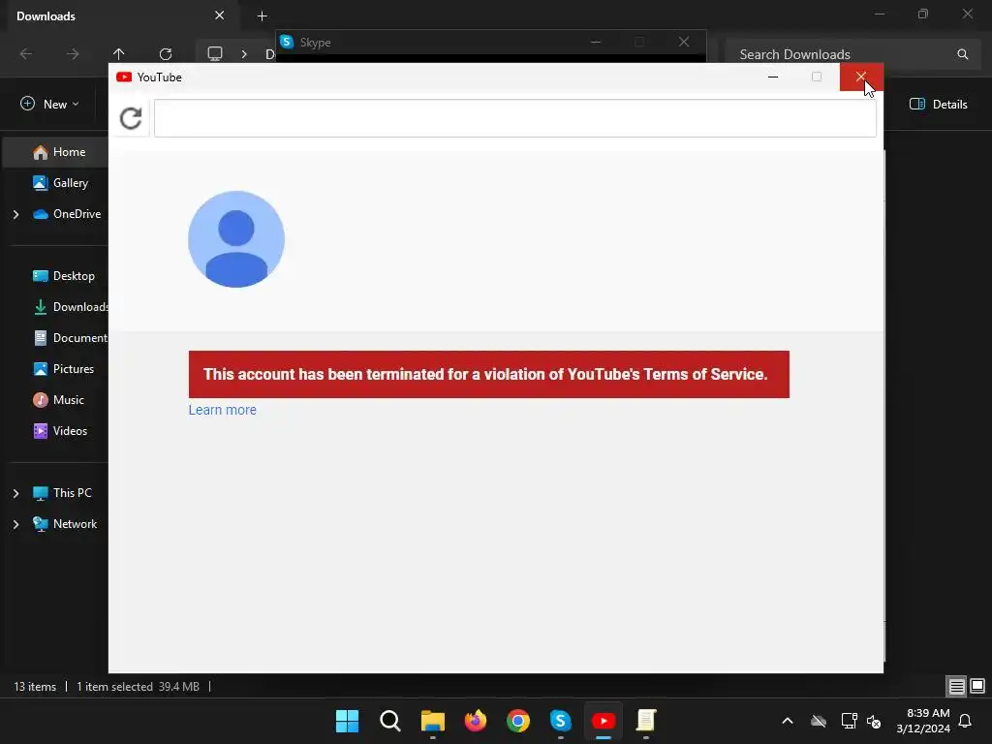Open the clock showing 8:39 AM
The image size is (992, 744).
923,721
